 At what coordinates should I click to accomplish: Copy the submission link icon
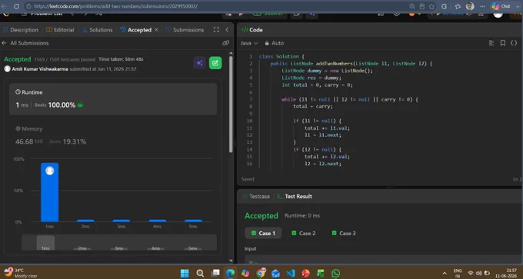[226, 43]
